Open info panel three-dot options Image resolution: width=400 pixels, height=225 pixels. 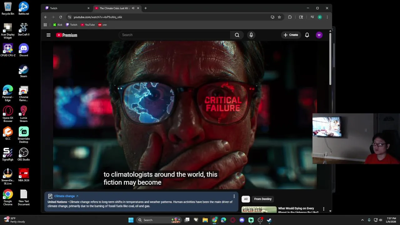coord(234,196)
